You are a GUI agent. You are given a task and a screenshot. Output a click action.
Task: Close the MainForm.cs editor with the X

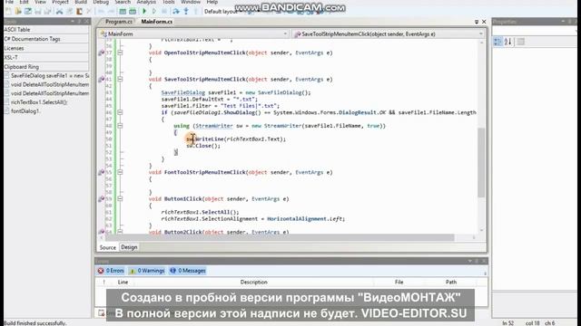pos(484,22)
